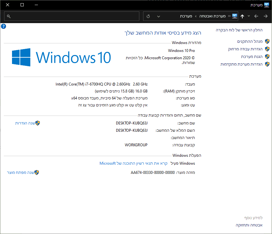Click the shield icon beside הגדרות מערכת מתקדמות

coord(267,64)
